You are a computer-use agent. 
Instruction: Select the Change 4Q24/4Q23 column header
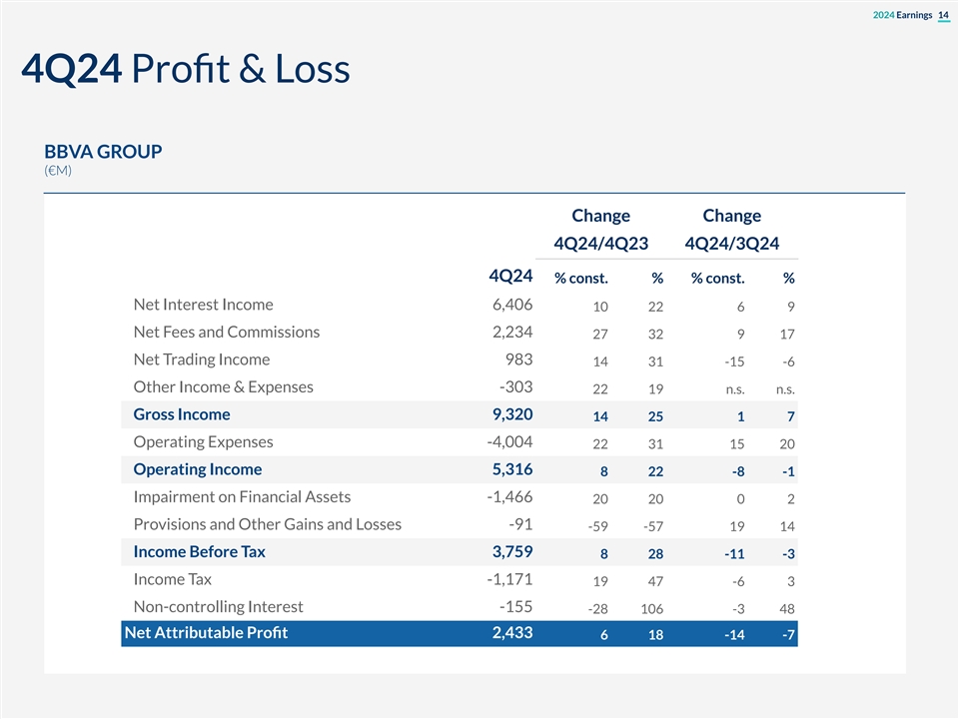[600, 230]
